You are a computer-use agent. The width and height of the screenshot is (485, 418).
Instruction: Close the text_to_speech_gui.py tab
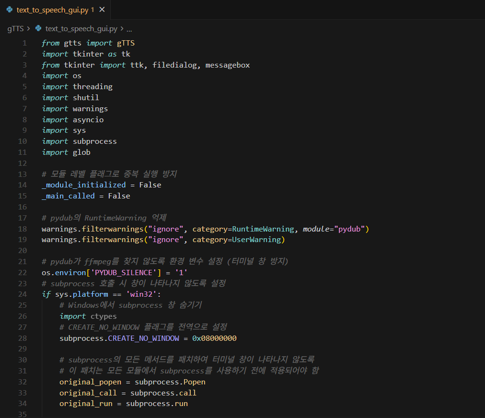(x=102, y=10)
